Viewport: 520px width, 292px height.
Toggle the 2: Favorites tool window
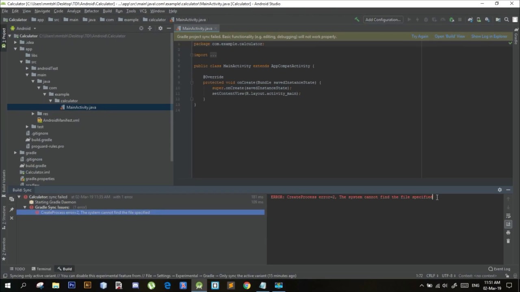pos(4,249)
